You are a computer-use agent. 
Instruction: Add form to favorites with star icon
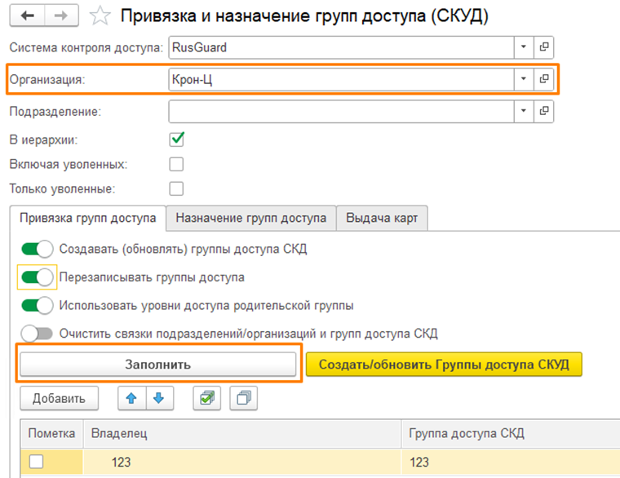tap(100, 16)
